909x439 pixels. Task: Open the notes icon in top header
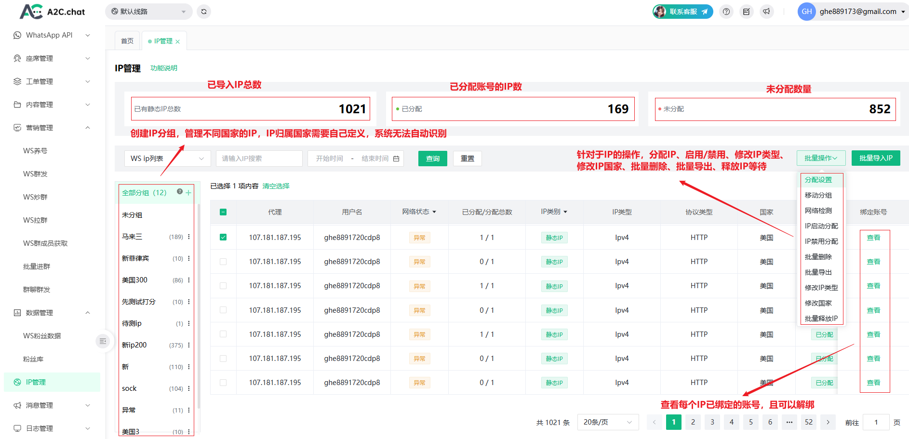tap(746, 12)
